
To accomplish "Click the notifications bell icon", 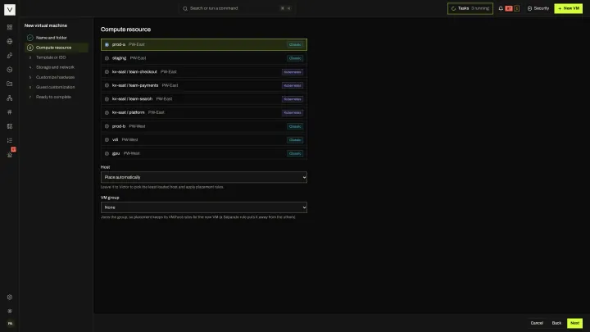I will [501, 8].
